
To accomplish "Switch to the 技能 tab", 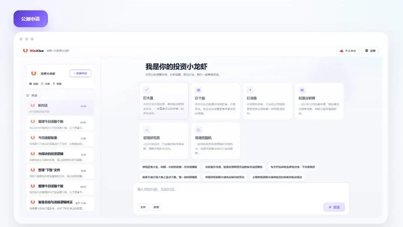I will click(x=34, y=84).
